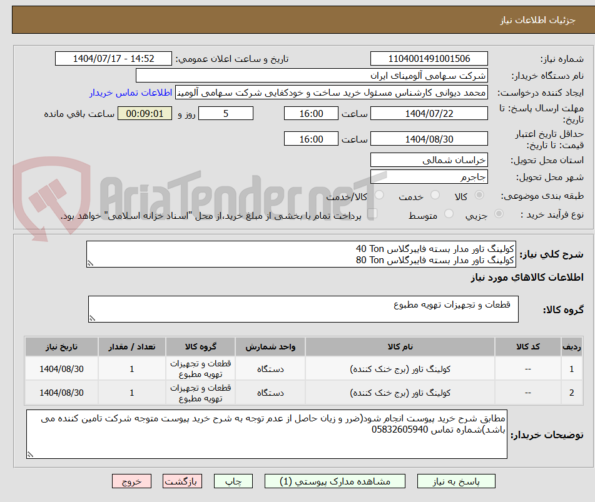Click the announcement date field 1404/07/17

(x=113, y=58)
